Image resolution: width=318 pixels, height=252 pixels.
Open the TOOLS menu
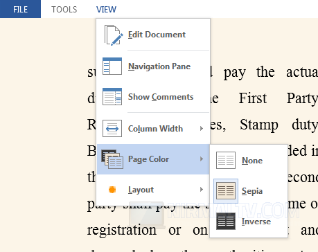[x=64, y=10]
